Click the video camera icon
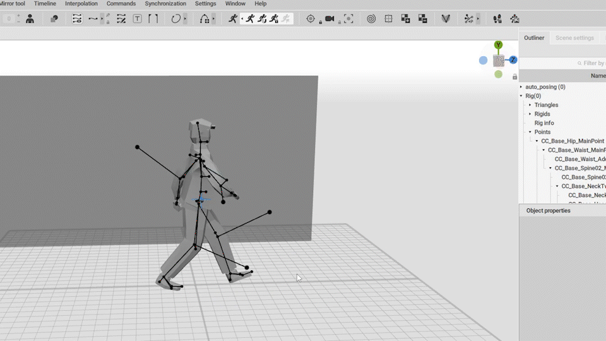The width and height of the screenshot is (606, 341). pyautogui.click(x=330, y=18)
